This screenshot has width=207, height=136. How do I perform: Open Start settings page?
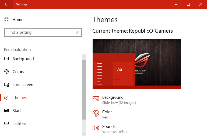click(17, 111)
